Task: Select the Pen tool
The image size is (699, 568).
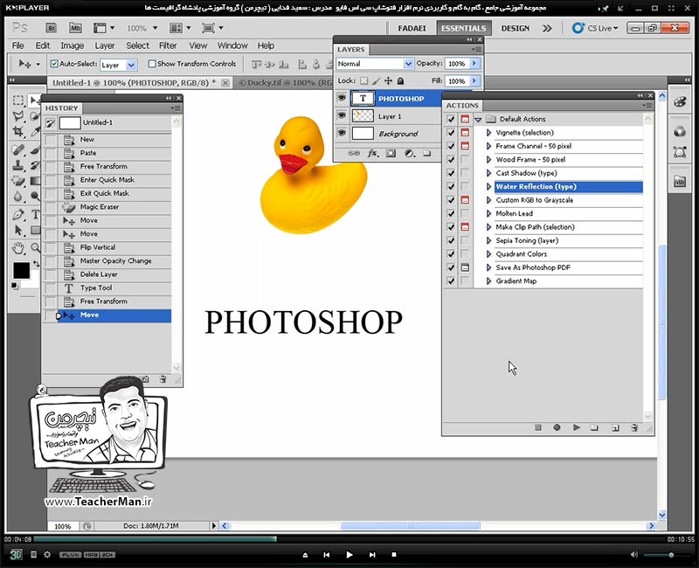Action: [18, 214]
